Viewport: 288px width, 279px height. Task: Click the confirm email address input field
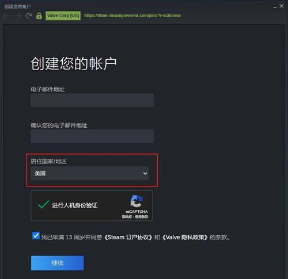point(92,136)
